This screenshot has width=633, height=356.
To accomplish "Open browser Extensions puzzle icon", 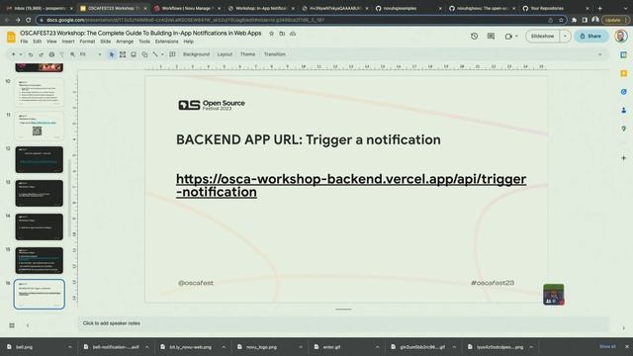I will (x=574, y=20).
